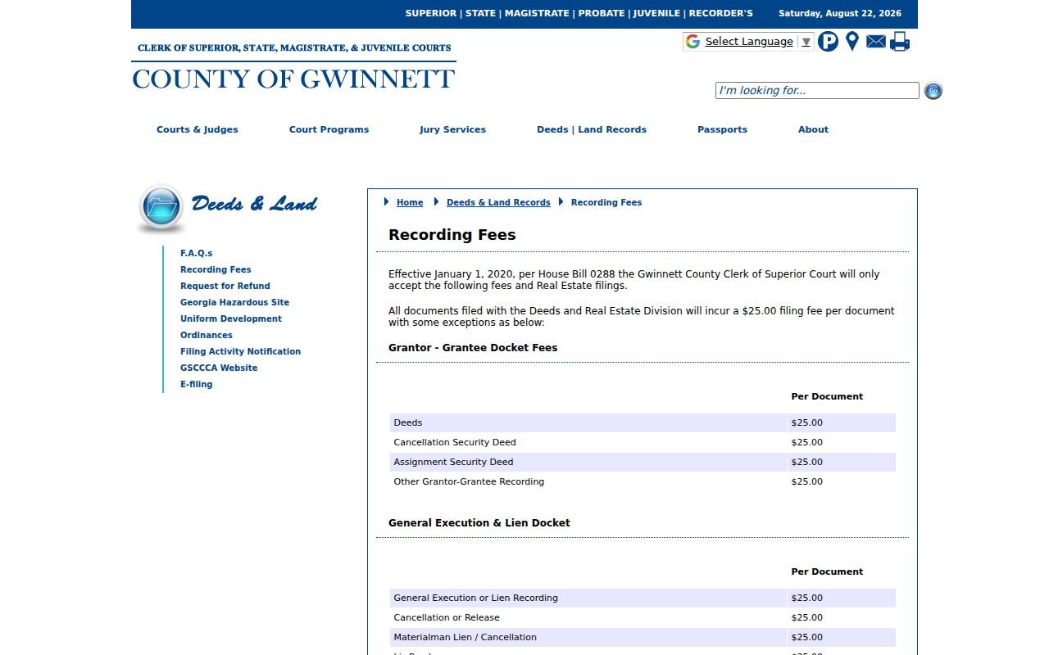Click the printer icon

[x=900, y=42]
